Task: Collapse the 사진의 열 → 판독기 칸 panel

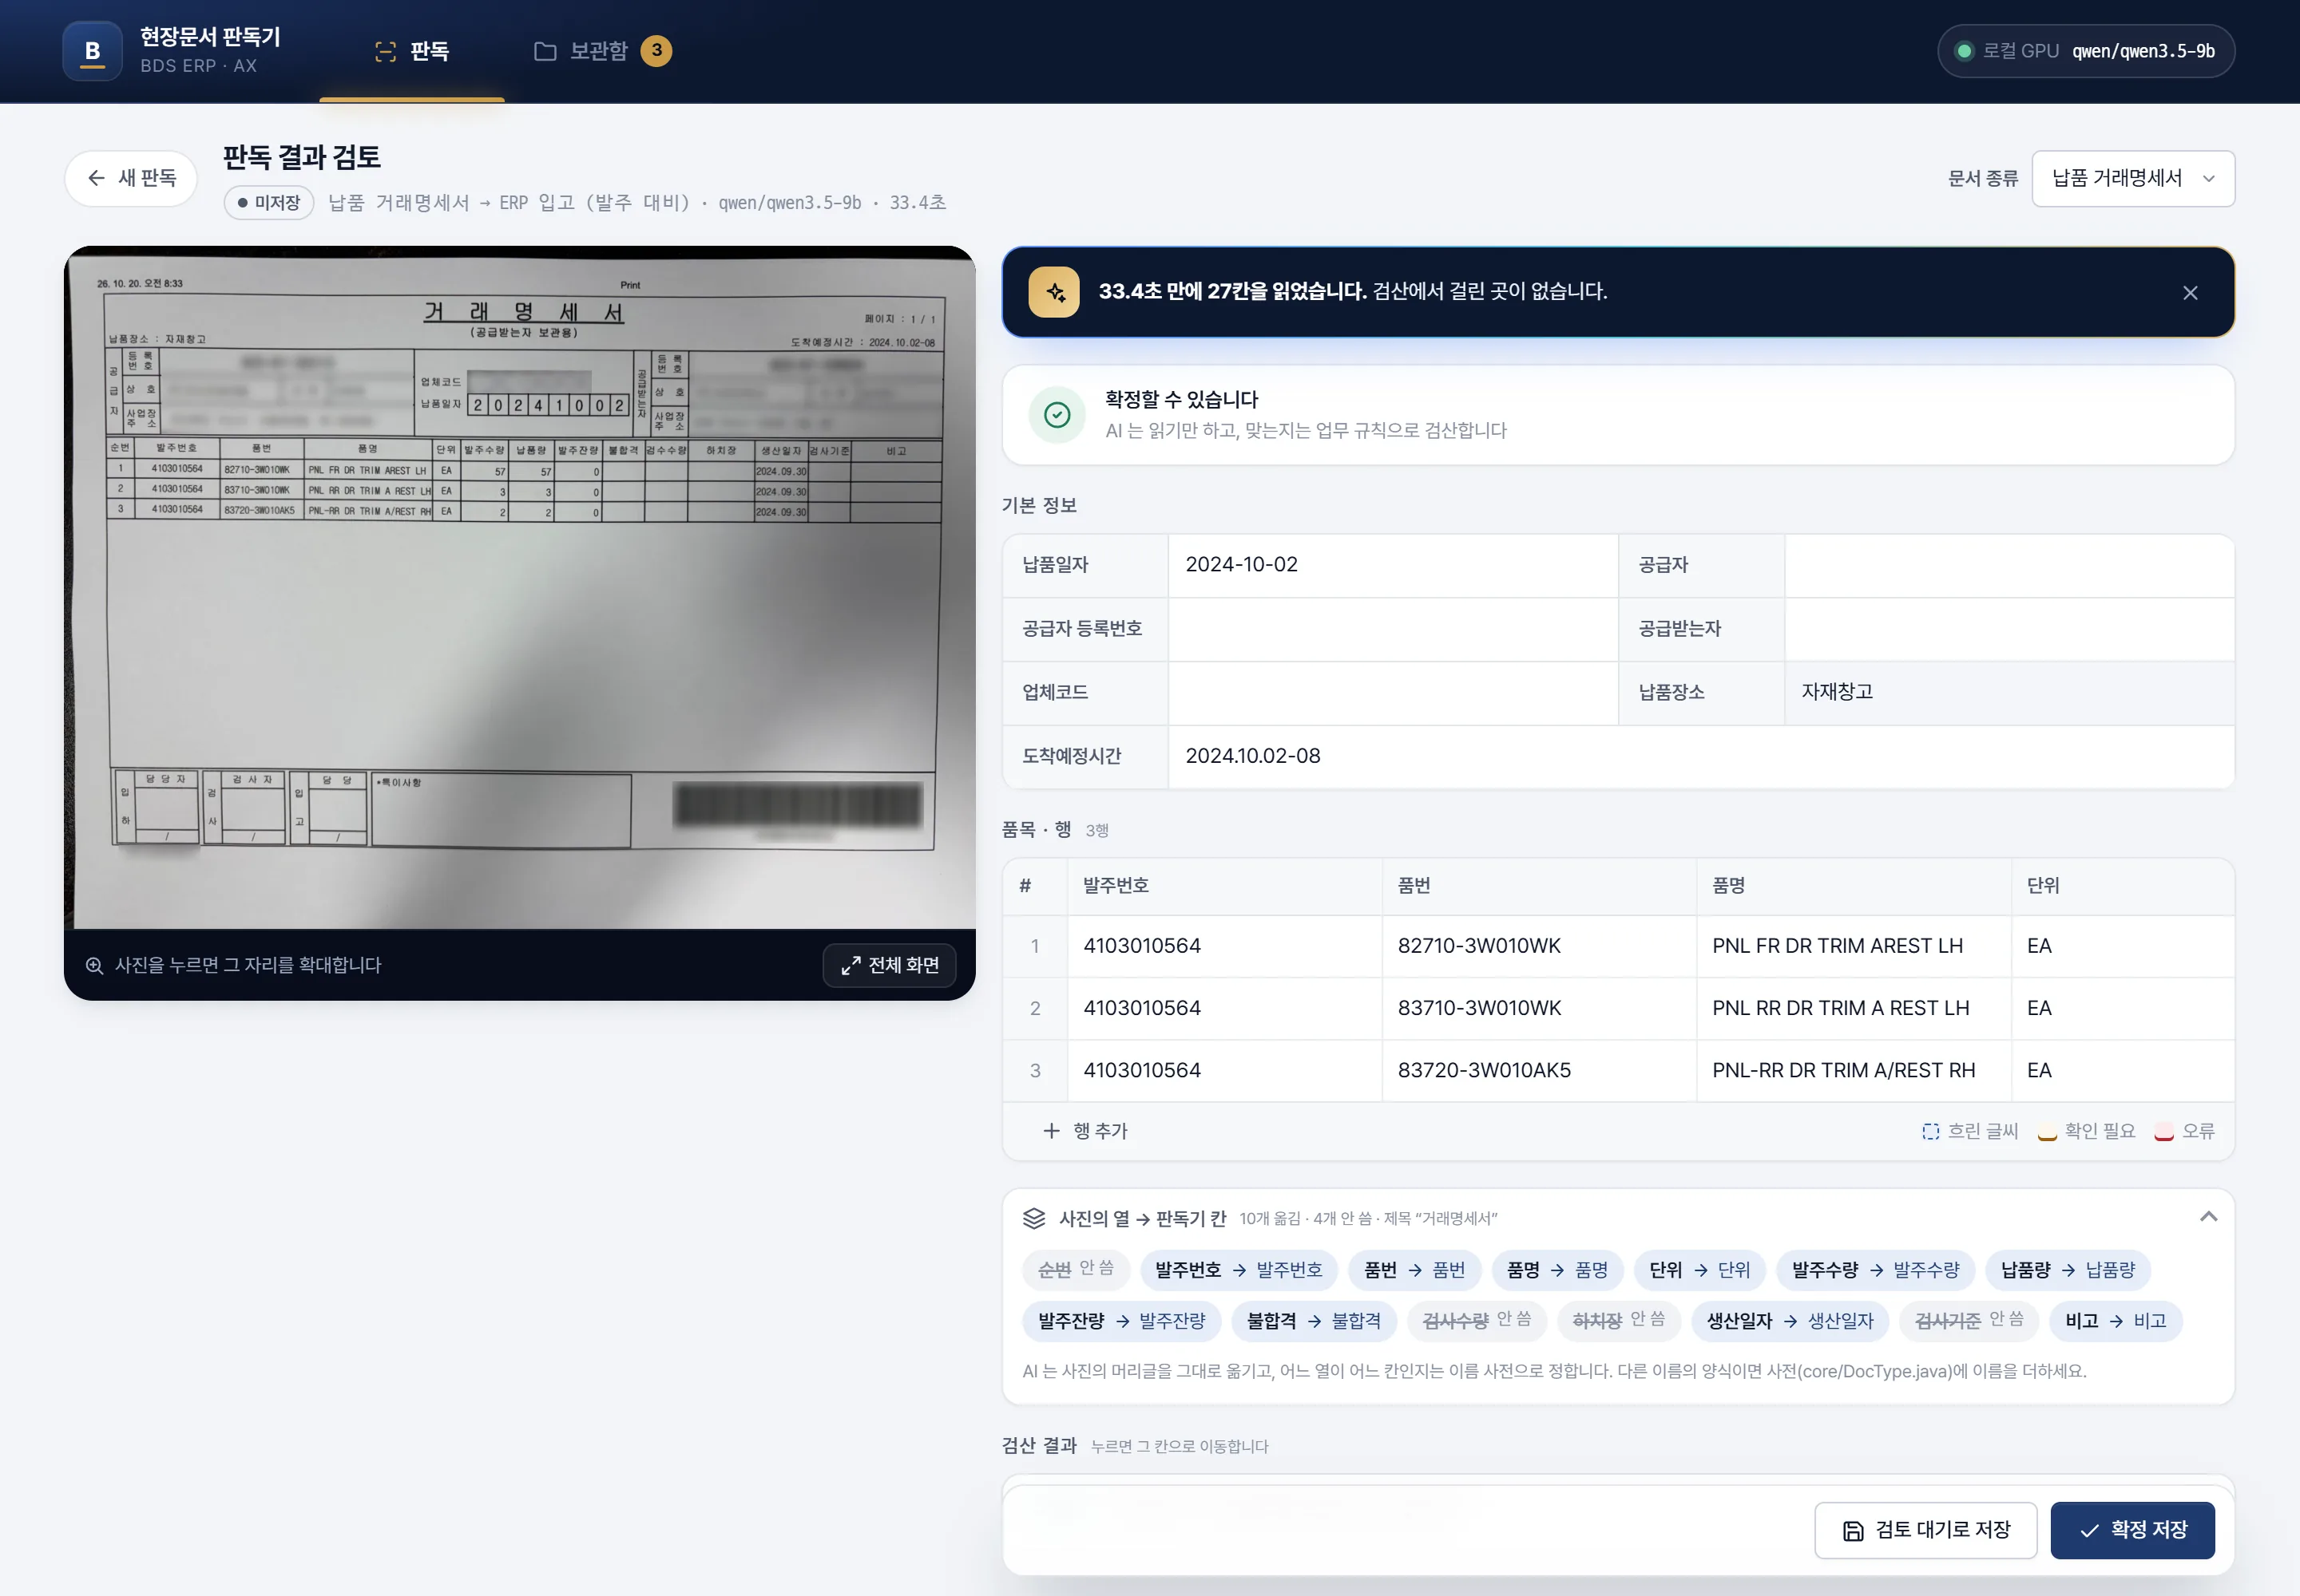Action: [2208, 1218]
